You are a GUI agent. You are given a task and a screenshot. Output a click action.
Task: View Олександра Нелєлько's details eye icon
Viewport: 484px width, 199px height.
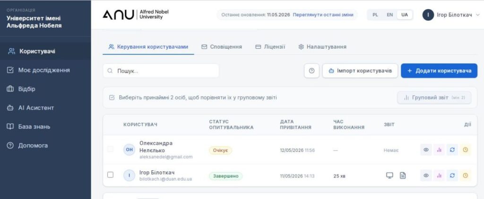[426, 150]
